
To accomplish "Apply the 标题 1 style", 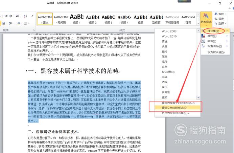I will pyautogui.click(x=76, y=19).
